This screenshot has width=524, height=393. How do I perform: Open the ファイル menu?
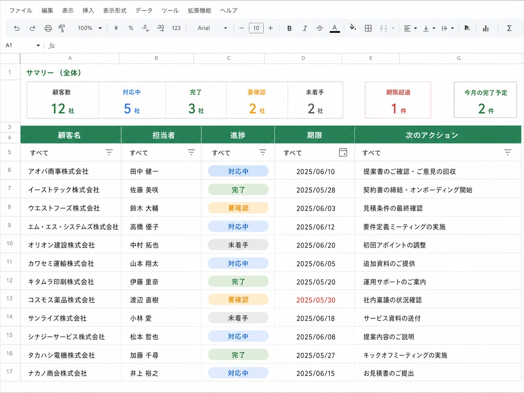tap(21, 10)
